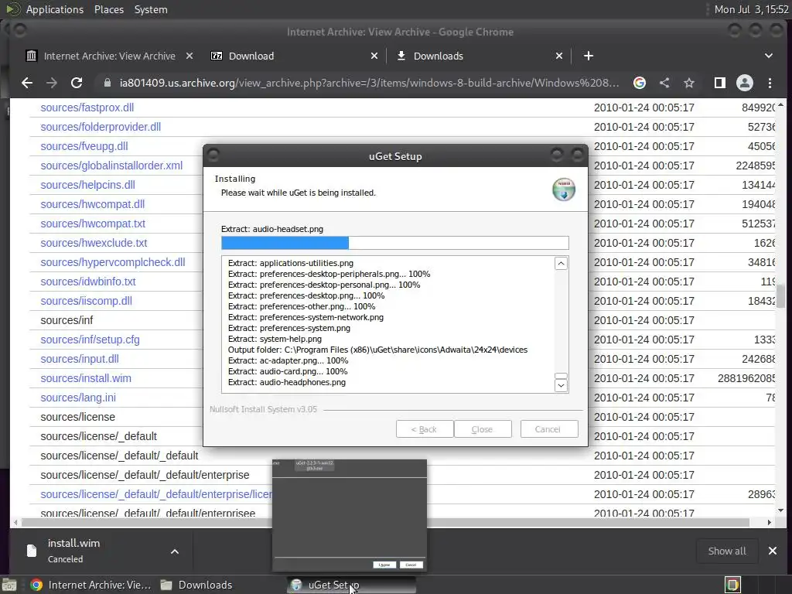The width and height of the screenshot is (792, 594).
Task: Expand the install.wim download options chevron
Action: [174, 551]
